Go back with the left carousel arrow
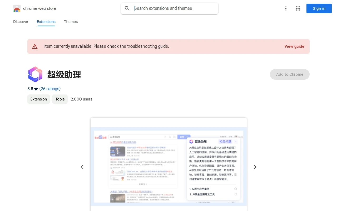337x211 pixels. tap(82, 167)
